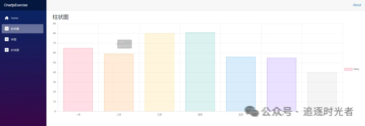Click the plus icon beside 饼图
The image size is (365, 126).
7,39
